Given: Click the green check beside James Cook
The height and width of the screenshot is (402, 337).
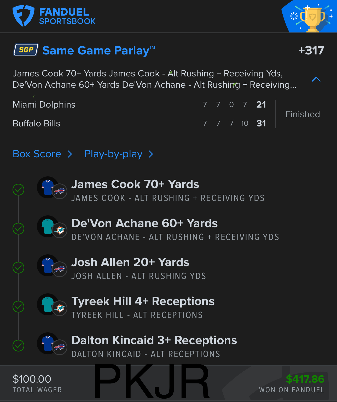Looking at the screenshot, I should click(19, 190).
